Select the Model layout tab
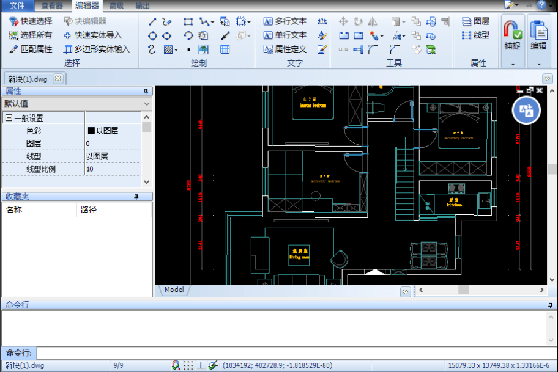This screenshot has height=372, width=558. 174,290
